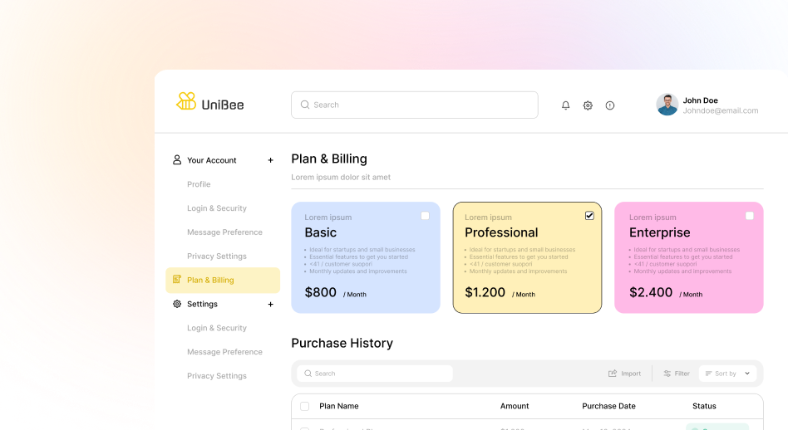This screenshot has height=430, width=788.
Task: Open the Sort by dropdown chevron
Action: [747, 374]
